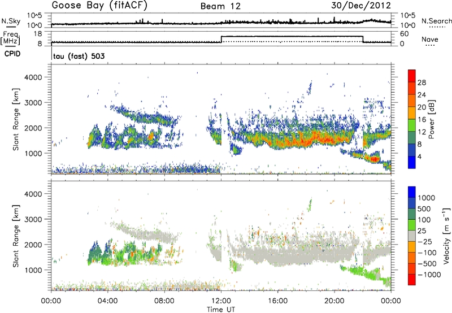
Task: Click the 08:00 time axis marker
Action: 164,301
